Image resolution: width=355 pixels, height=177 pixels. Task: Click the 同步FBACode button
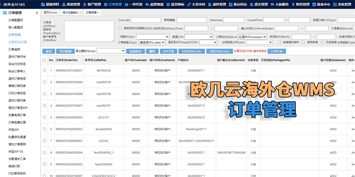[x=219, y=51]
